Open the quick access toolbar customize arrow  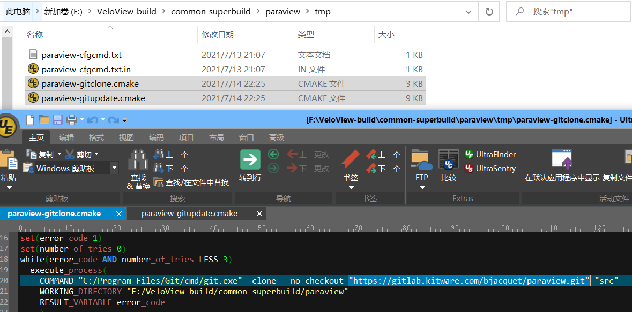(x=125, y=119)
